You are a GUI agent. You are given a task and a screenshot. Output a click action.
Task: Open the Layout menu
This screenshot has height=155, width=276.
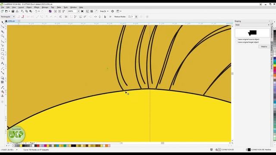tap(21, 7)
